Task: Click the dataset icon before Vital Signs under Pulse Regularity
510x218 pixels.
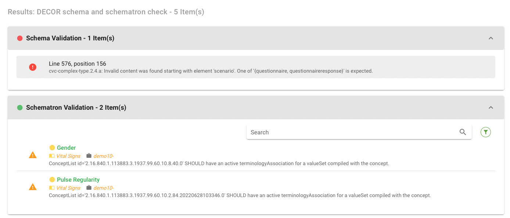Action: coord(52,188)
